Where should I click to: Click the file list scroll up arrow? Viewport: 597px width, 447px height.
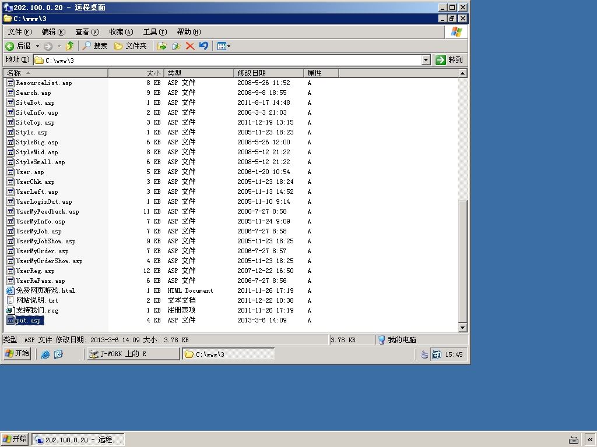tap(462, 73)
